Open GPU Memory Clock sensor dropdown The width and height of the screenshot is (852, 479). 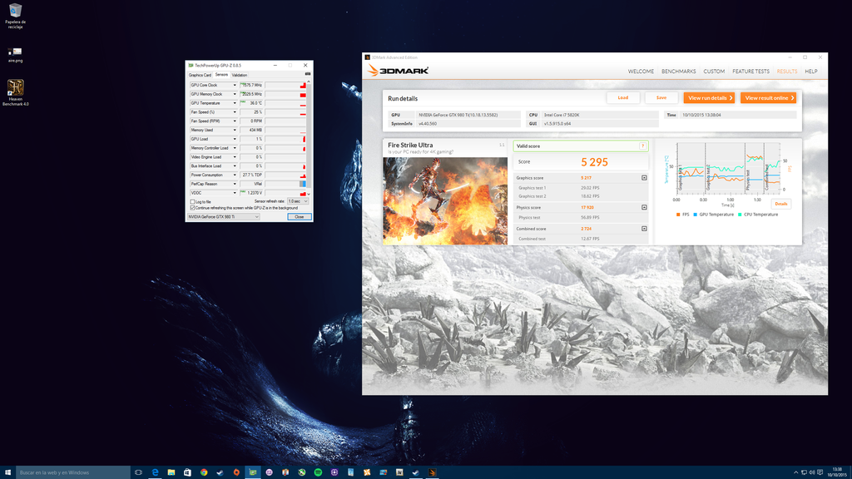[235, 94]
